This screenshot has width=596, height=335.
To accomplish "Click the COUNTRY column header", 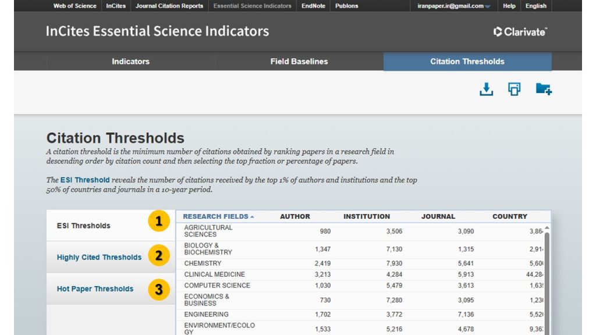I will click(x=510, y=216).
